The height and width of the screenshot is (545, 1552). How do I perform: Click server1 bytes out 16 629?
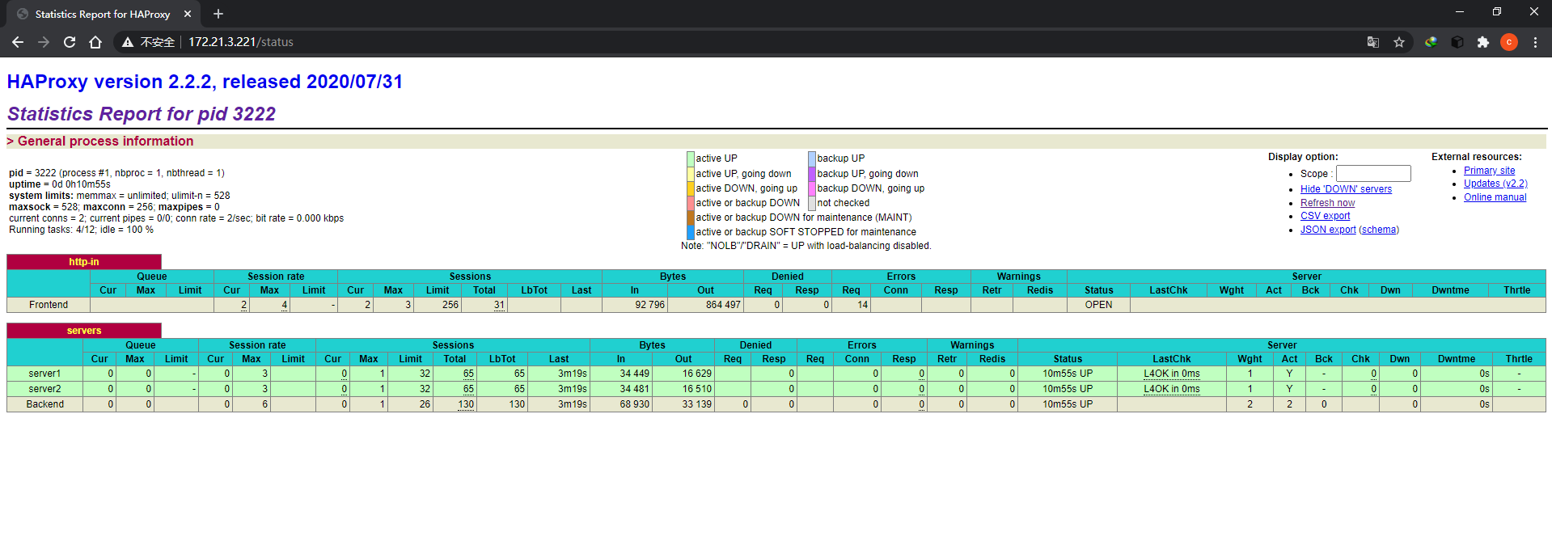coord(697,374)
